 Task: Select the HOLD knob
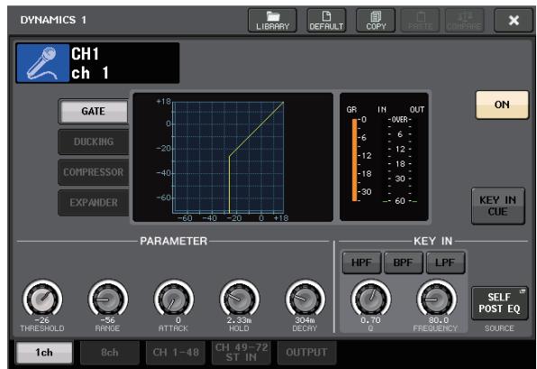pos(240,299)
